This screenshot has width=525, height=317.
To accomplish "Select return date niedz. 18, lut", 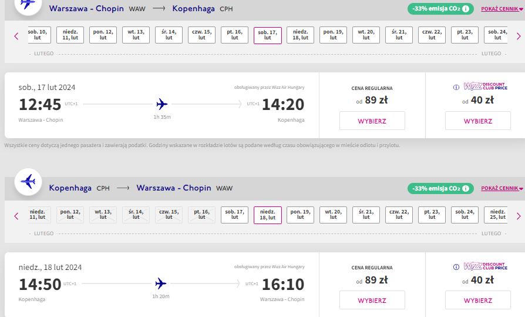I will coord(268,215).
